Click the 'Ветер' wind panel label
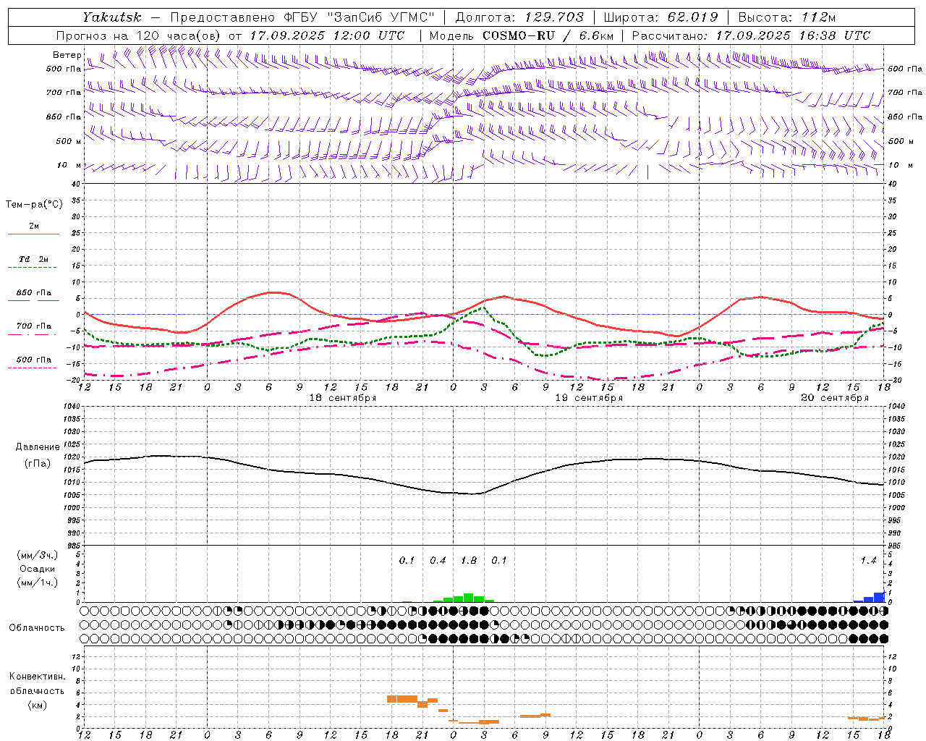926x741 pixels. coord(67,55)
